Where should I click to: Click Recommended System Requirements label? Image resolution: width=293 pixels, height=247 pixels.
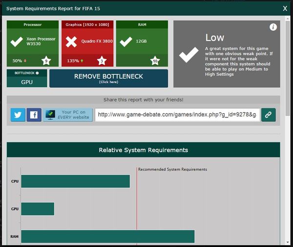coord(172,169)
